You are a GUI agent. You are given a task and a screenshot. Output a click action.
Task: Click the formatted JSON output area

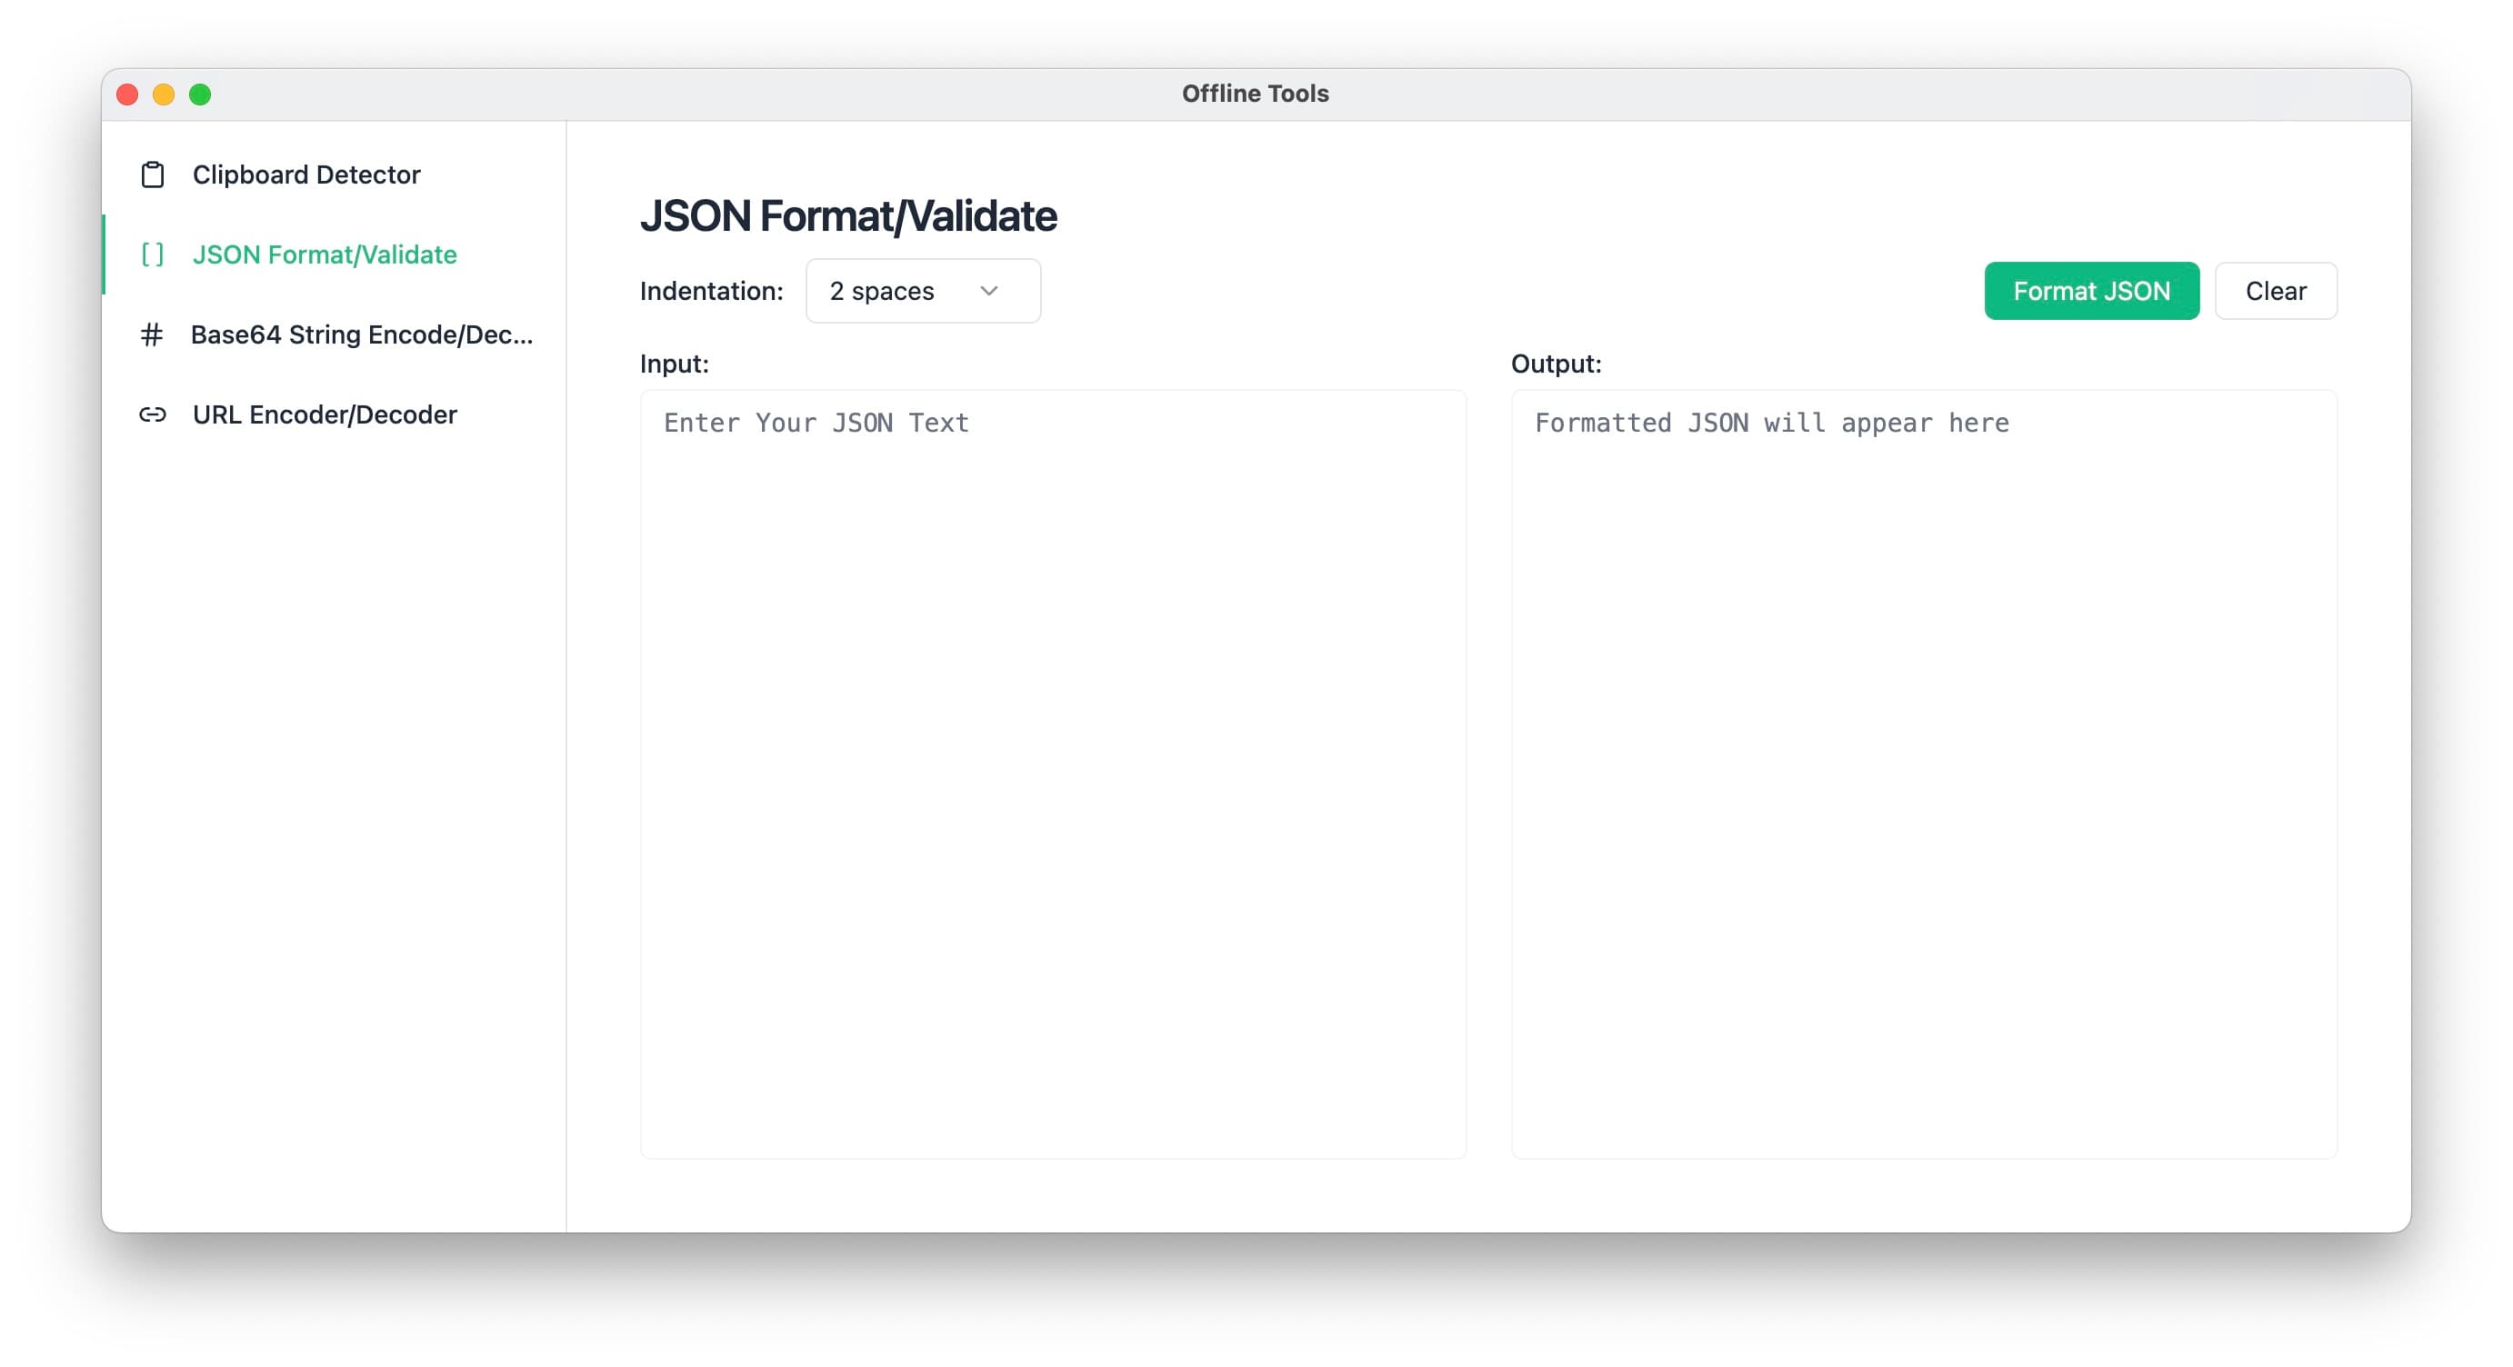point(1924,774)
